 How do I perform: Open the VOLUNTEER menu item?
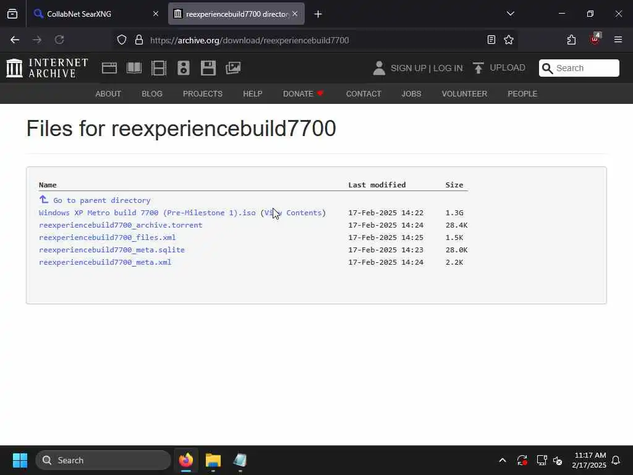(464, 94)
